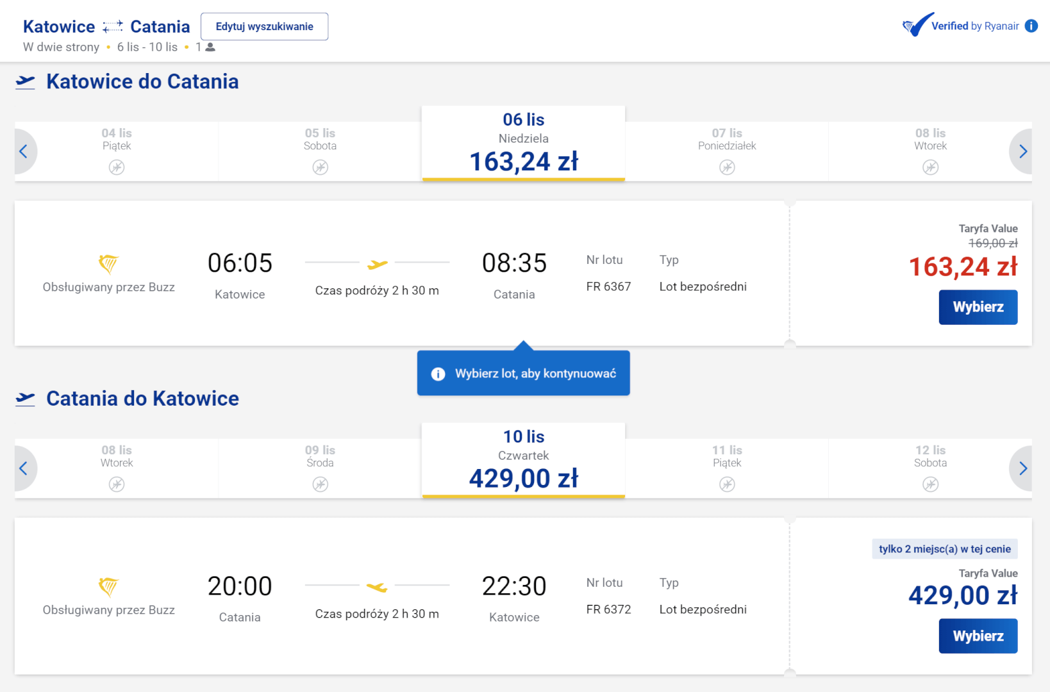Viewport: 1050px width, 692px height.
Task: Click the '6 lis - 10 lis' date summary
Action: point(147,47)
